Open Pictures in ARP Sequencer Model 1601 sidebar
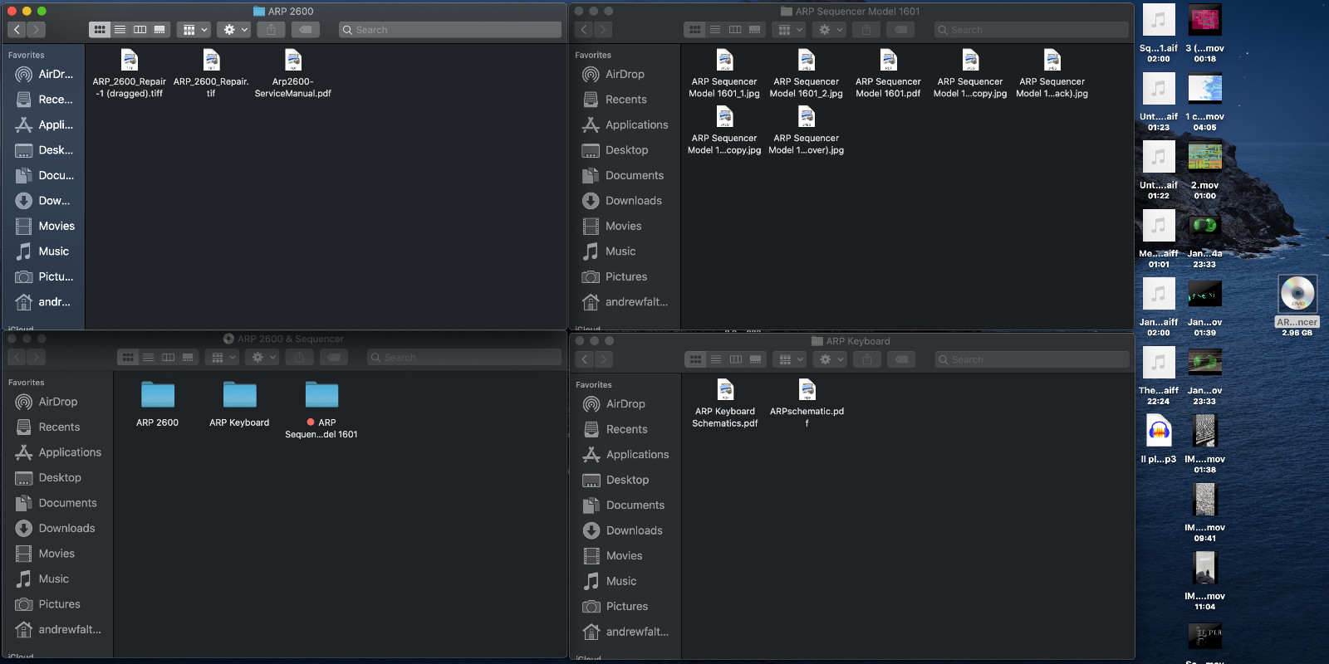Image resolution: width=1329 pixels, height=664 pixels. click(625, 276)
